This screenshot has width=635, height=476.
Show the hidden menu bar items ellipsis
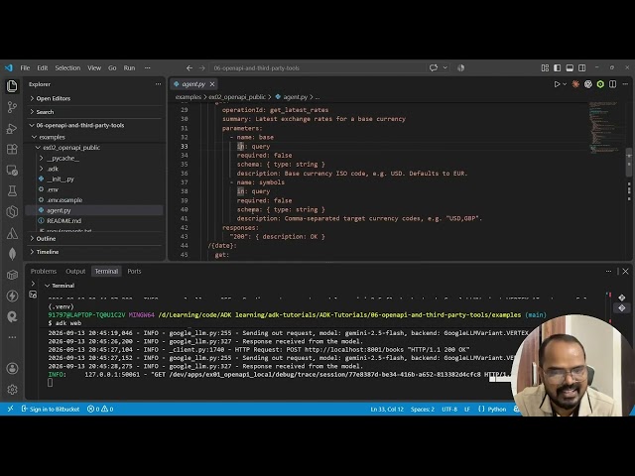148,68
